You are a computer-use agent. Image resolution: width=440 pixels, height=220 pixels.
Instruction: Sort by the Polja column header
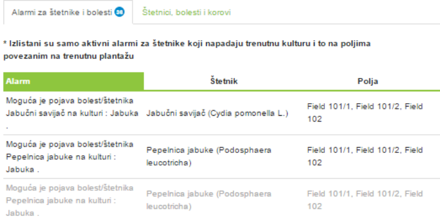[x=368, y=81]
